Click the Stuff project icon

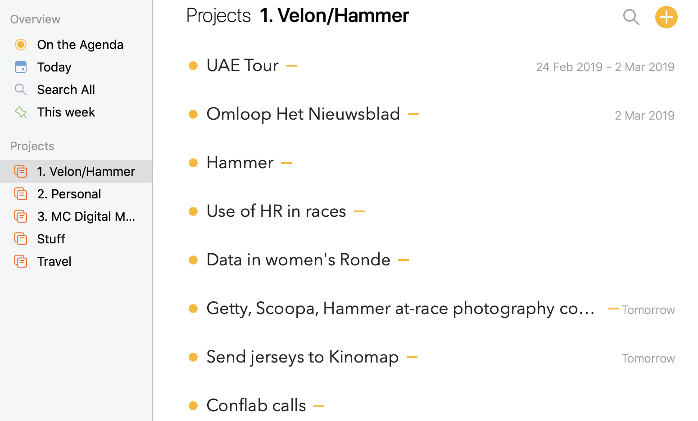[x=21, y=239]
